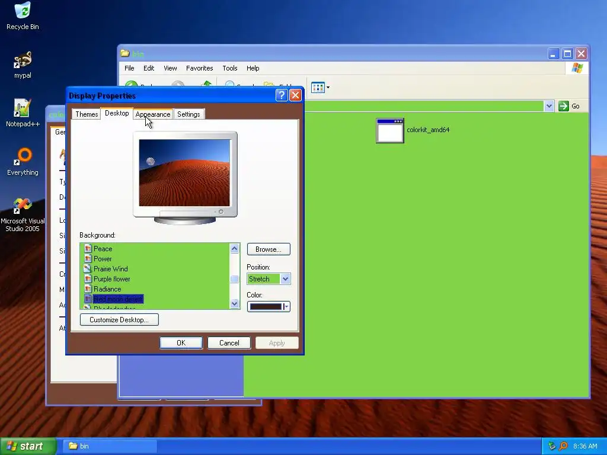Click the dark color swatch under Color

pyautogui.click(x=266, y=306)
